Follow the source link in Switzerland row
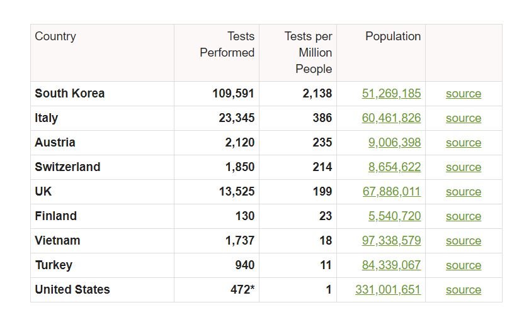507x310 pixels. (464, 168)
